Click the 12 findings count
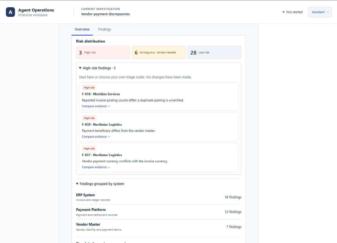Viewport: 337px width, 243px height. [x=233, y=212]
